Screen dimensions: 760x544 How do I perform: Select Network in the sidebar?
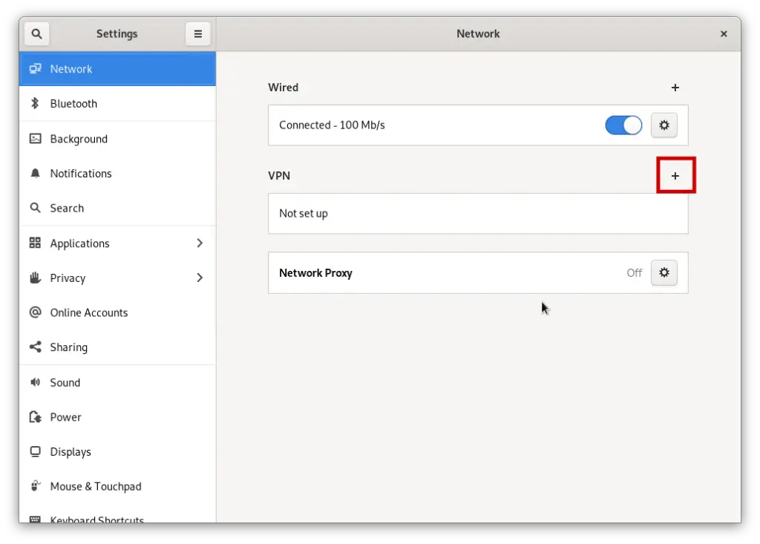pos(117,69)
